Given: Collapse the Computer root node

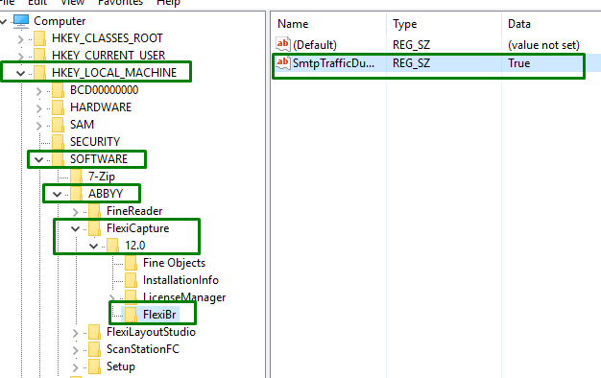Looking at the screenshot, I should point(3,21).
